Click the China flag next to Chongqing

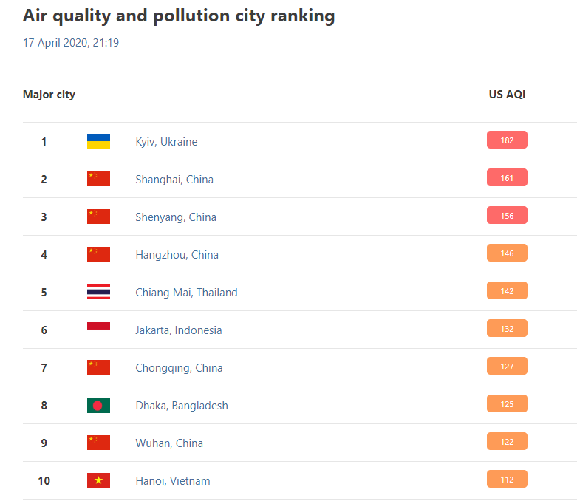pyautogui.click(x=98, y=367)
